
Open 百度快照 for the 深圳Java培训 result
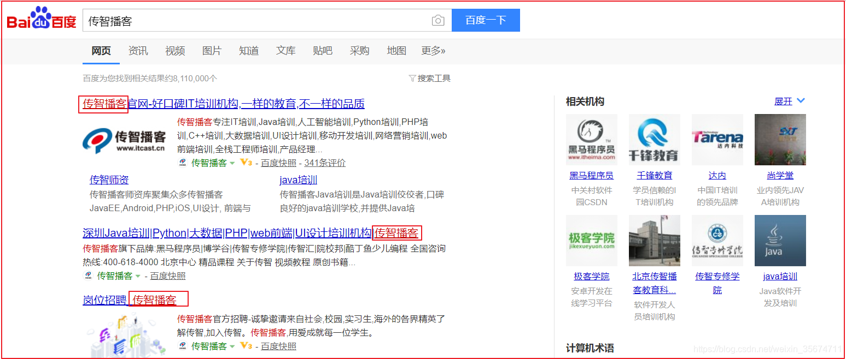pyautogui.click(x=168, y=276)
